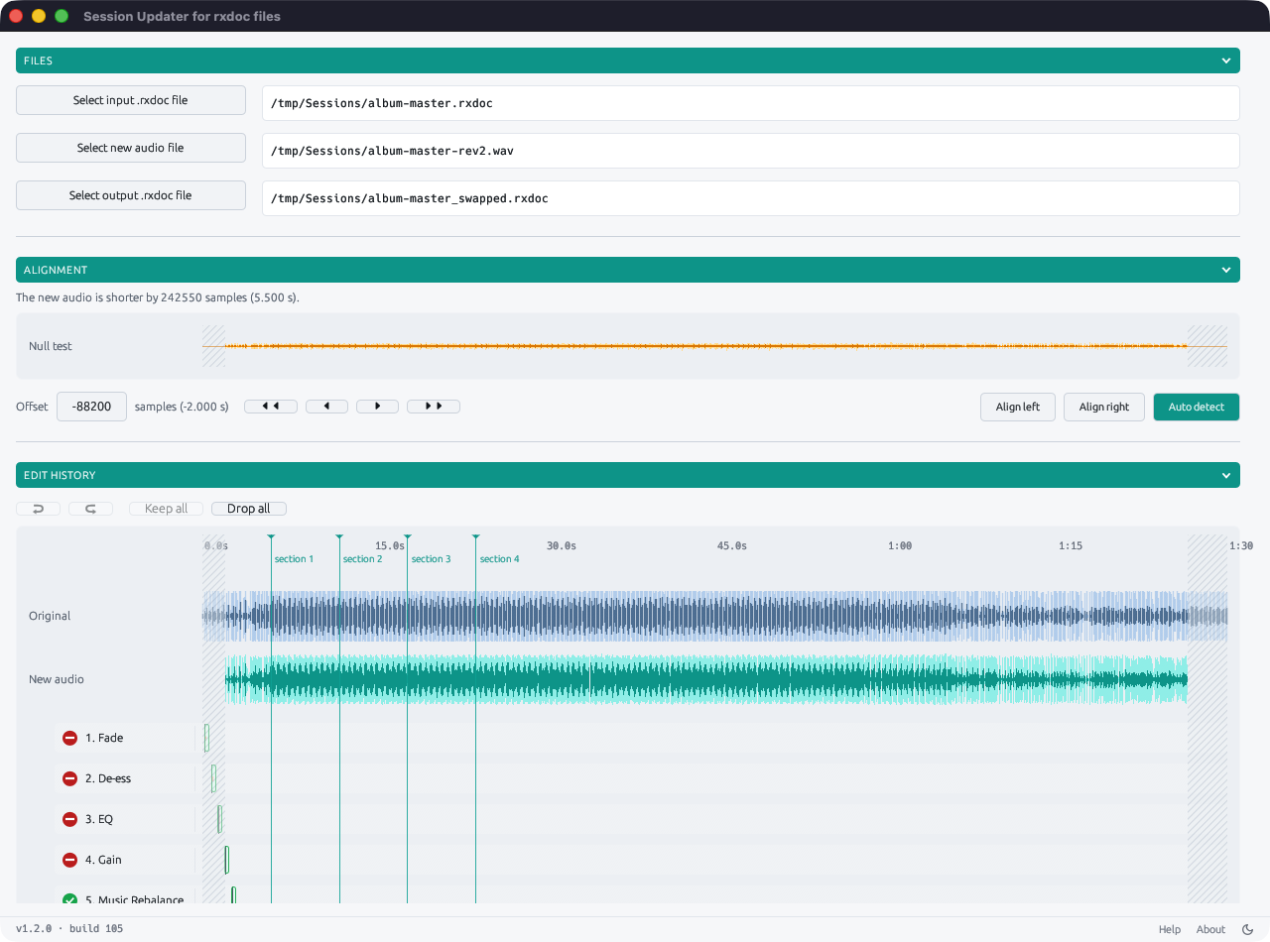Collapse the Files section chevron

[x=1226, y=60]
